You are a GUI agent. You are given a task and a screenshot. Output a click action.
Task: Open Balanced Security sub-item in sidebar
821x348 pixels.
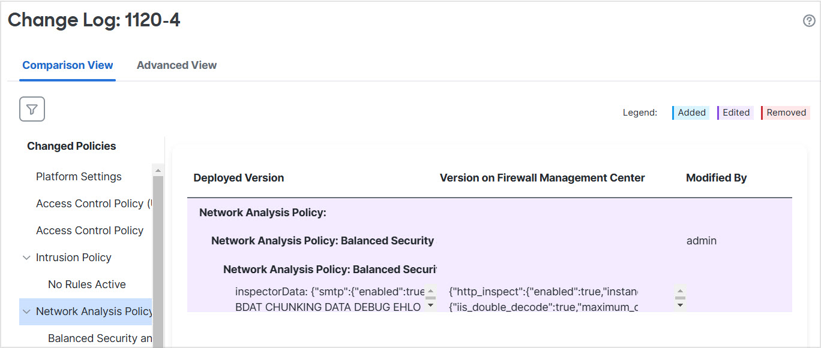tap(100, 338)
